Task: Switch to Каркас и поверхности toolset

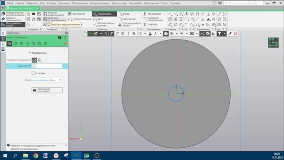Action: 11,19
